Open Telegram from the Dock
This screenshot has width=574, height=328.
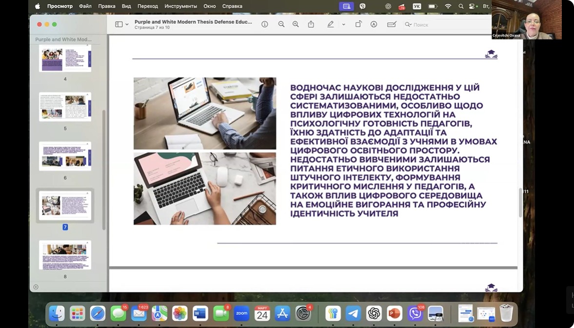coord(353,314)
